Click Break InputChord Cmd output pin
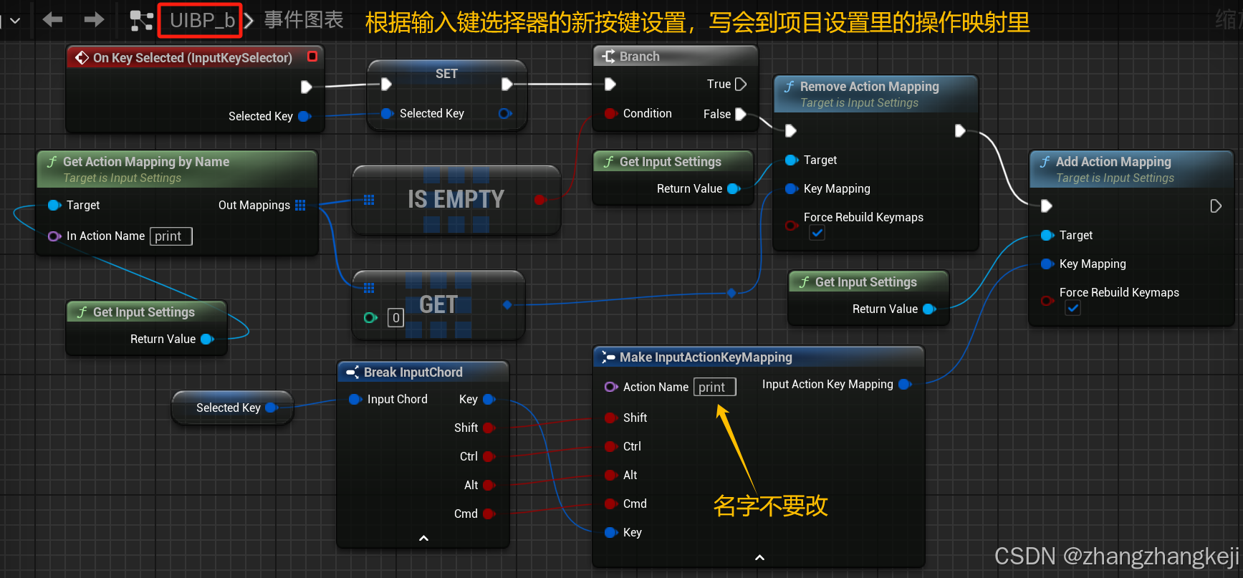The height and width of the screenshot is (578, 1243). (489, 514)
